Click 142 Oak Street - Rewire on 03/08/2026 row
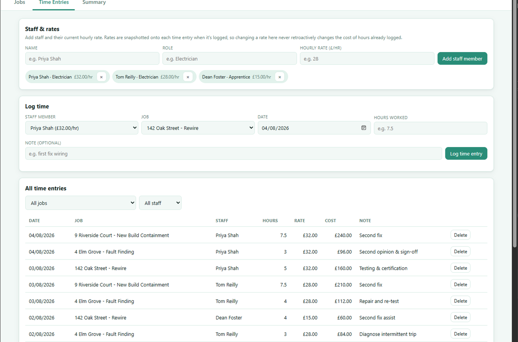The height and width of the screenshot is (342, 518). pyautogui.click(x=100, y=268)
